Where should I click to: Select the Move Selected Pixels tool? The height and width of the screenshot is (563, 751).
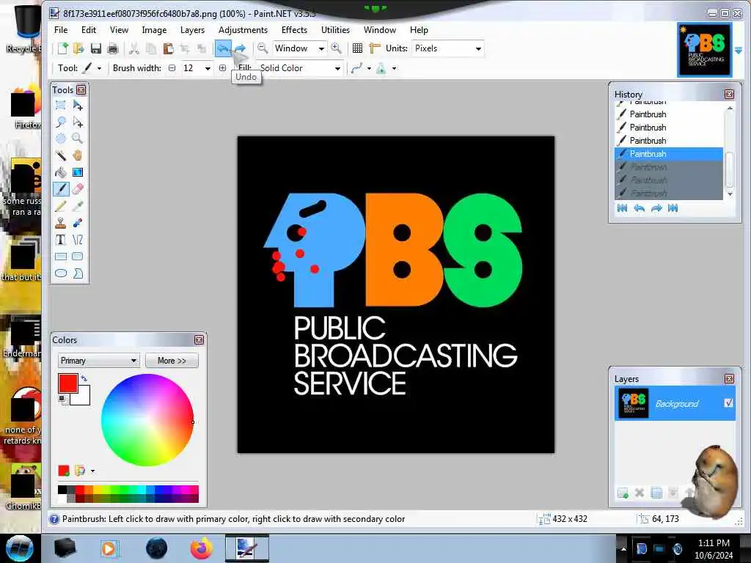tap(78, 106)
